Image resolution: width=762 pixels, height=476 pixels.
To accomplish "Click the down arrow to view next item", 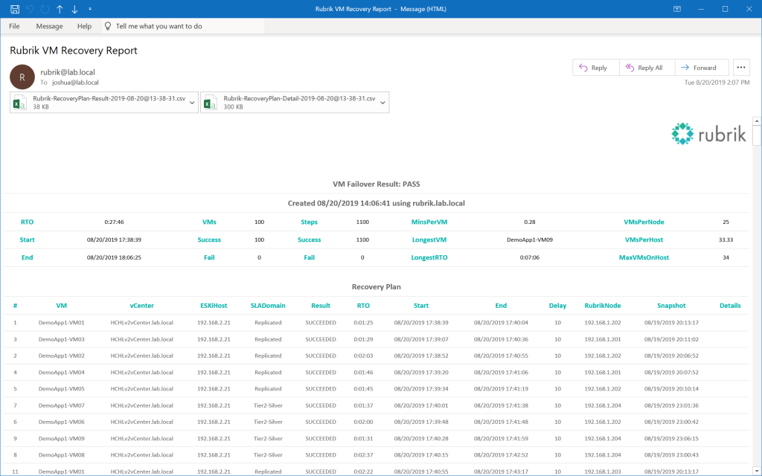I will click(74, 9).
